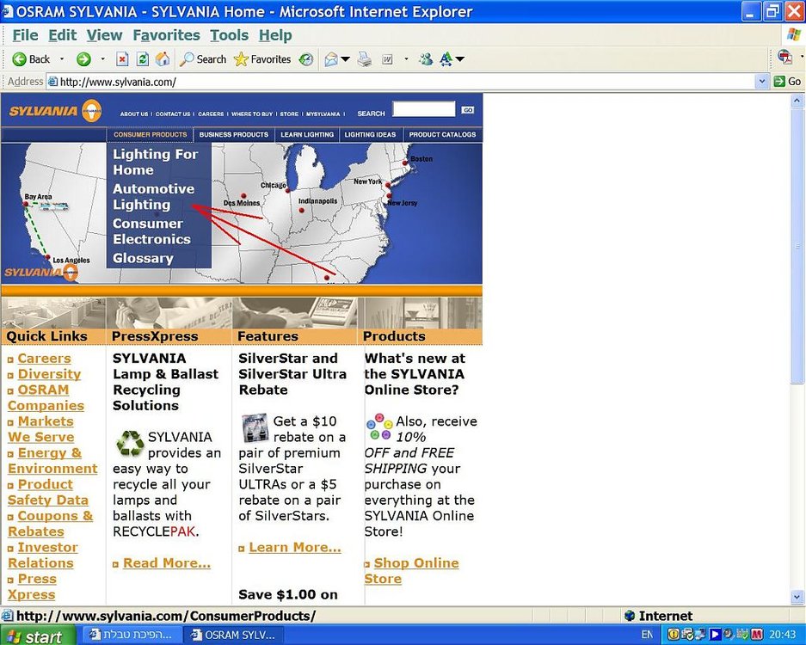Follow the Careers quick link

[44, 359]
